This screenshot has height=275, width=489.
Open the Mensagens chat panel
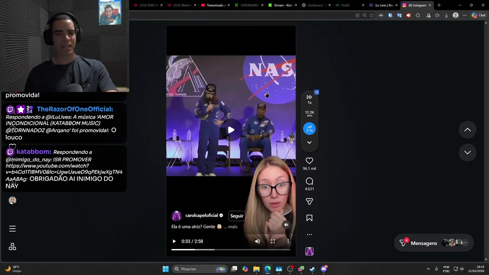[x=434, y=243]
